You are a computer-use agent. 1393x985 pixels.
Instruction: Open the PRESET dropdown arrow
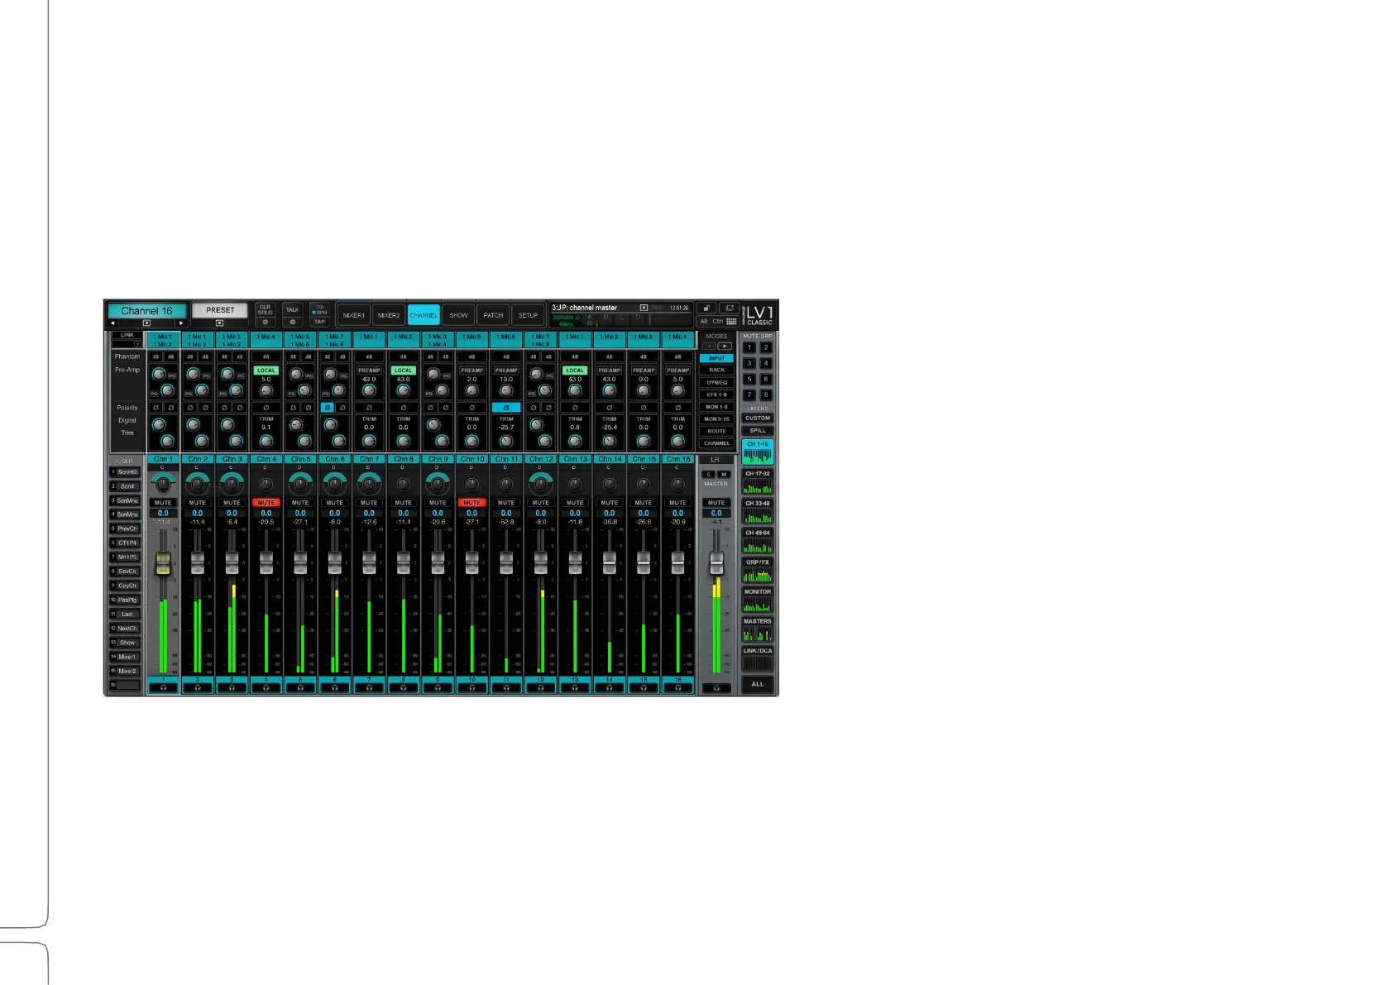(219, 323)
